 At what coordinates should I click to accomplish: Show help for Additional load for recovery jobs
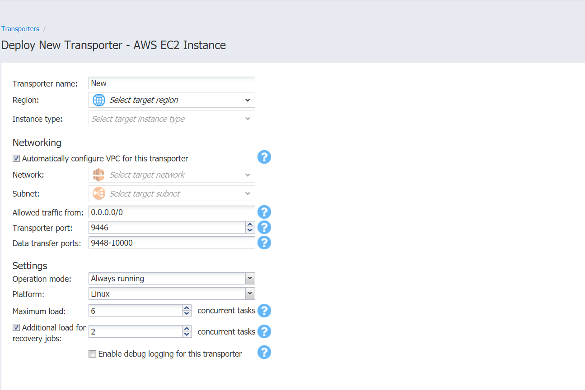tap(264, 331)
